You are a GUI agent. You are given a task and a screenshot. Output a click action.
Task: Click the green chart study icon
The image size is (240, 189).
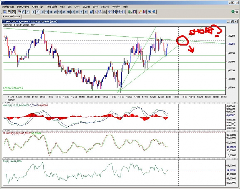(x=130, y=12)
